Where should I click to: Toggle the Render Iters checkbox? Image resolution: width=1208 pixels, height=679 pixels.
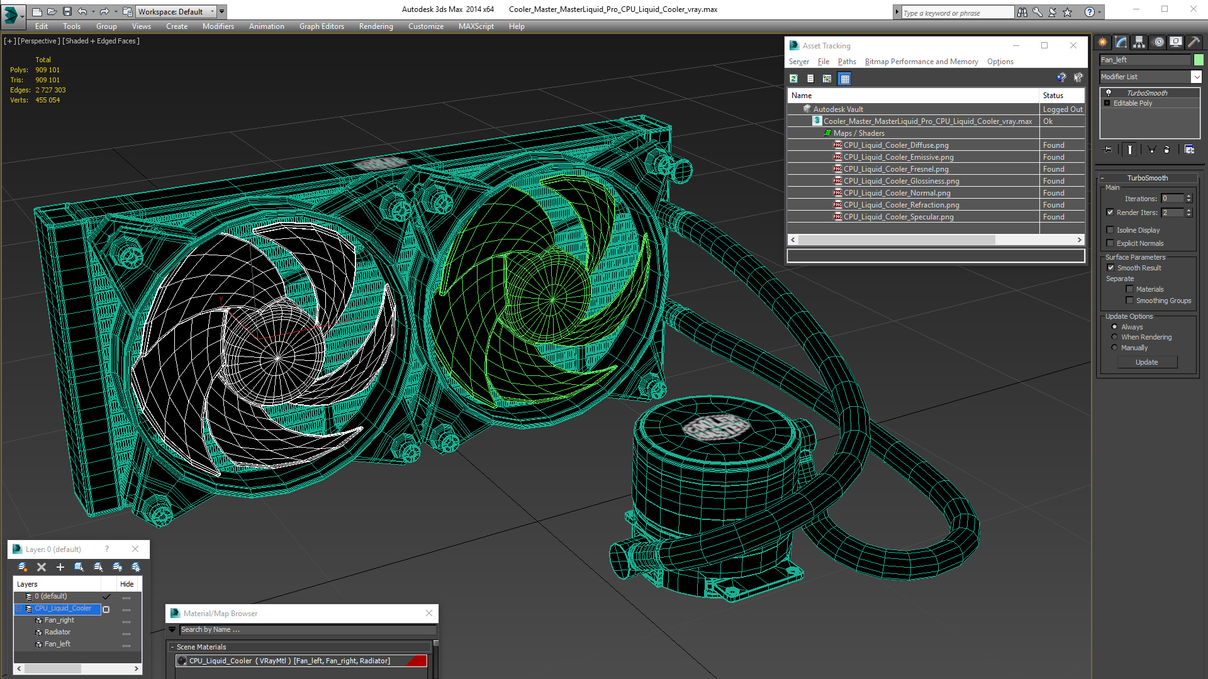[1110, 213]
